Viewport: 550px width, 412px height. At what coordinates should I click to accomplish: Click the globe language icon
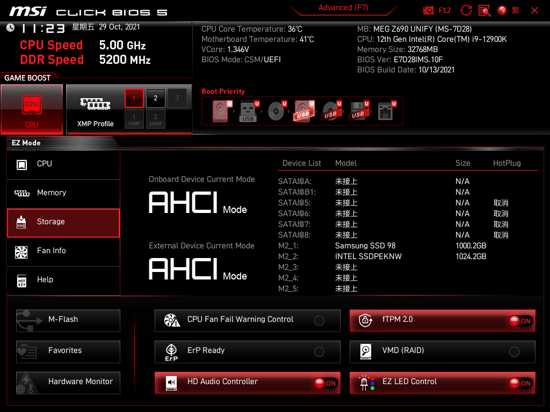(502, 11)
